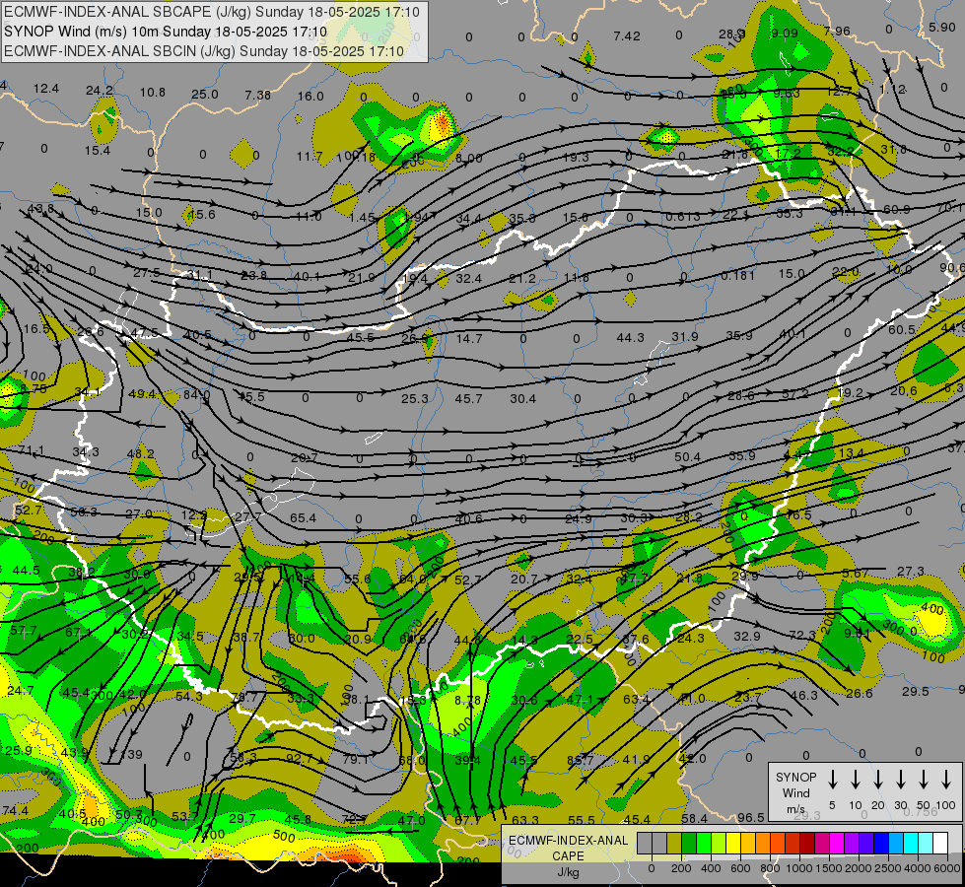The height and width of the screenshot is (887, 965).
Task: Click the '6000' legend tick label
Action: [x=946, y=868]
